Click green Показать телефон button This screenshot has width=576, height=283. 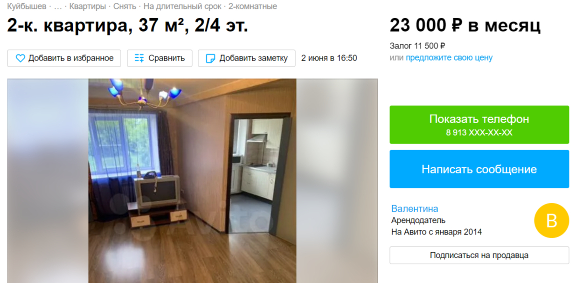point(479,124)
